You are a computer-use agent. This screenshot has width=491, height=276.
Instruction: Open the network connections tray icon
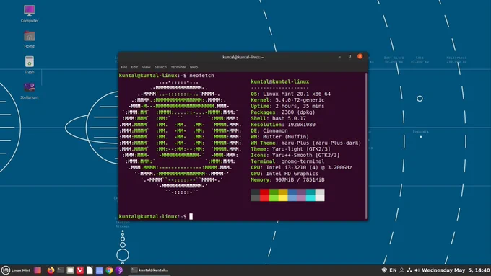click(409, 270)
